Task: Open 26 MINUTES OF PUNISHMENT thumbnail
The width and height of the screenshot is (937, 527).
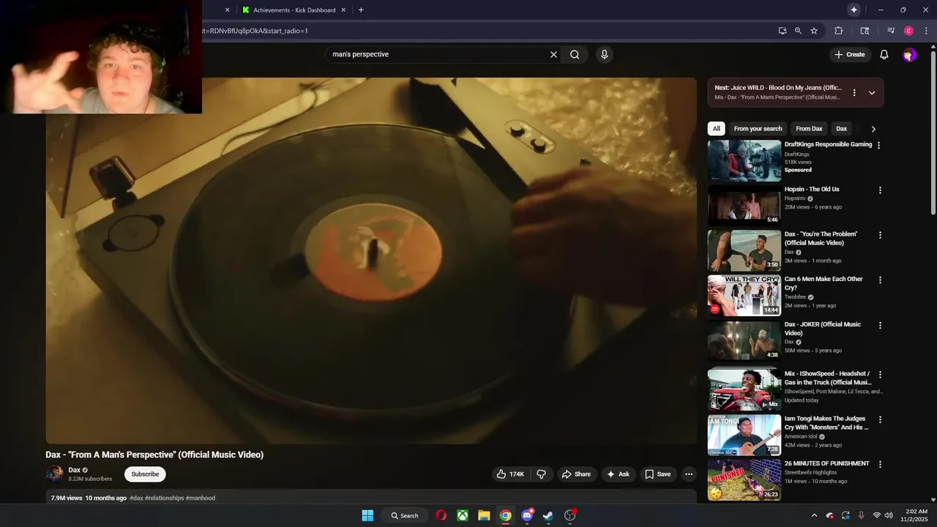Action: (744, 479)
